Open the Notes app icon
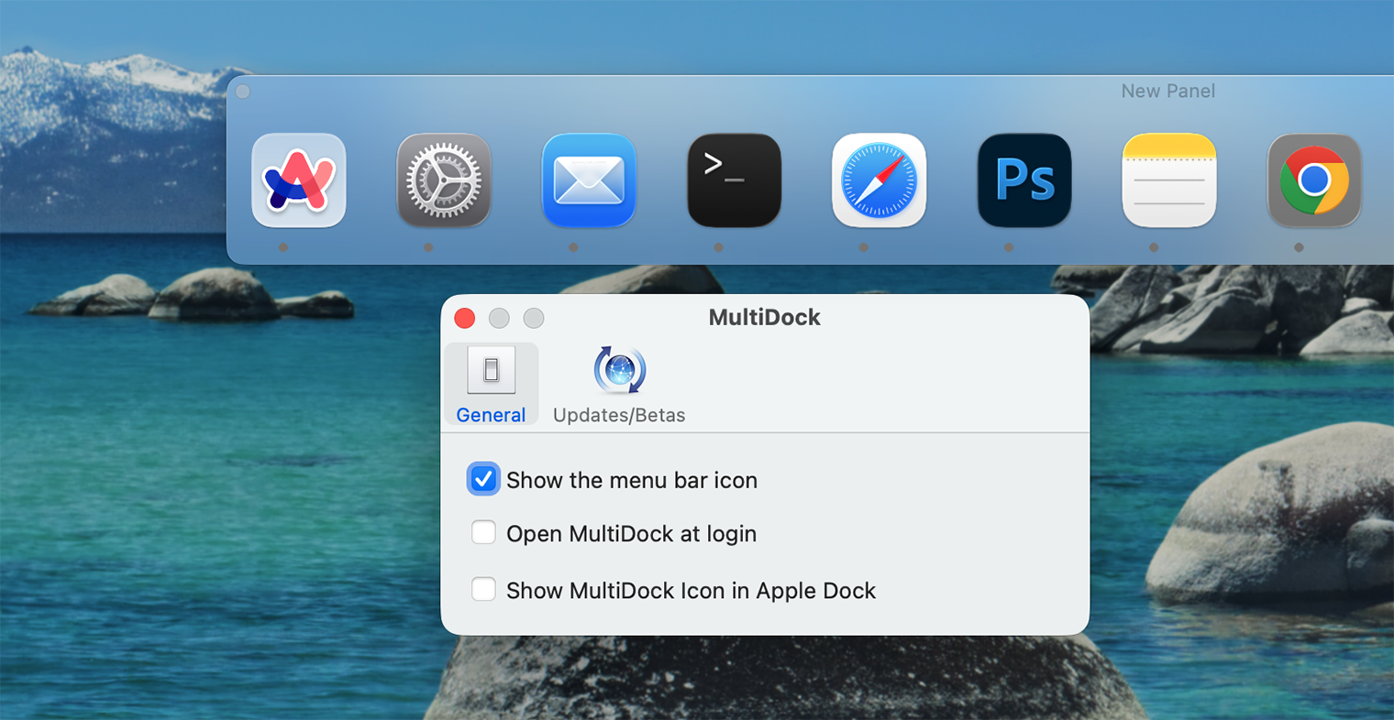 1168,180
